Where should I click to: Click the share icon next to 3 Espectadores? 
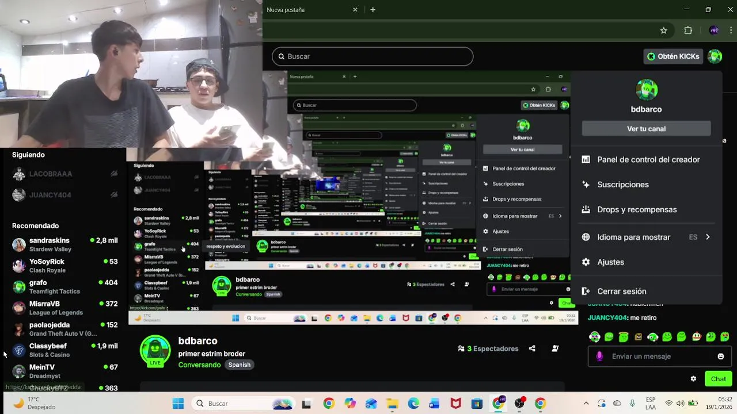point(532,348)
